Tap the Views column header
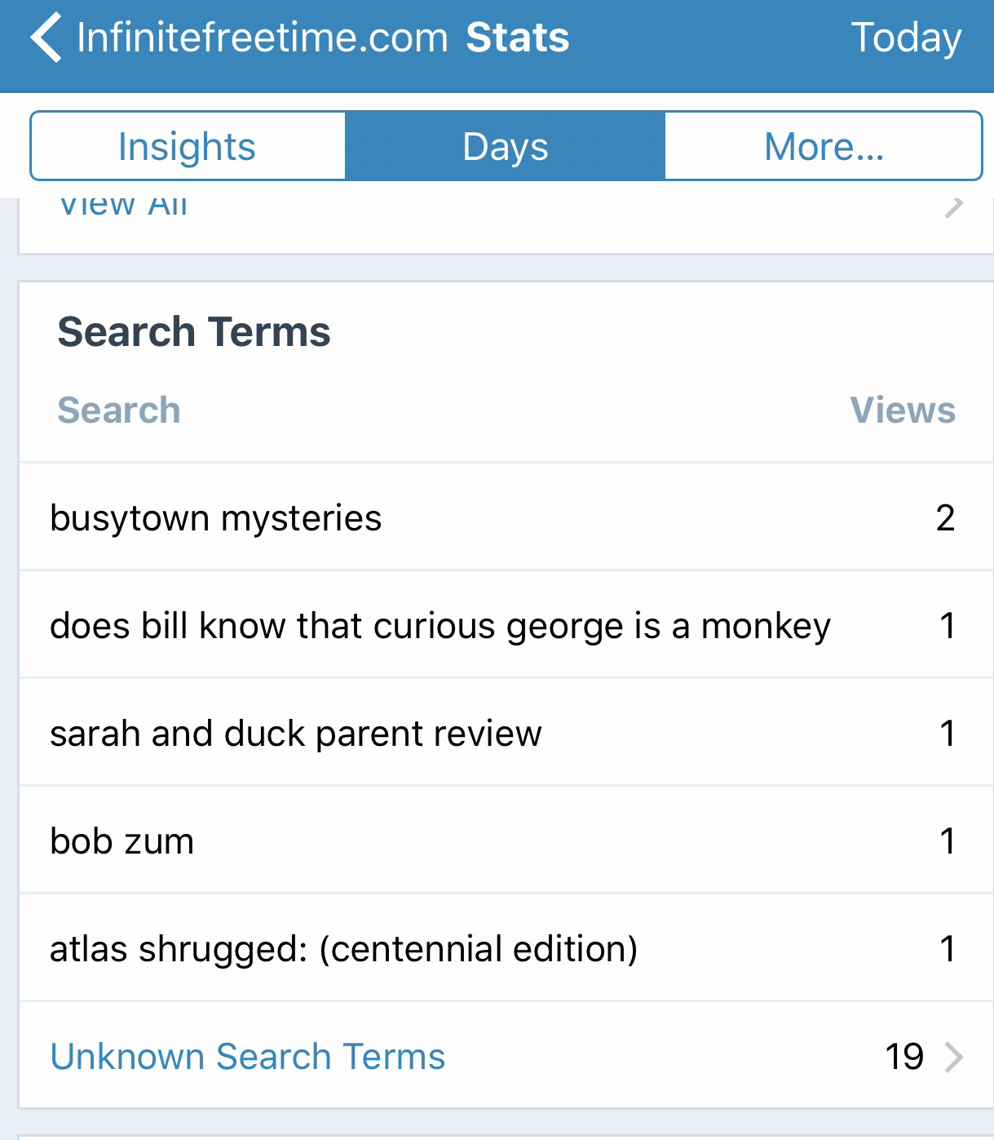Image resolution: width=994 pixels, height=1140 pixels. (x=902, y=410)
